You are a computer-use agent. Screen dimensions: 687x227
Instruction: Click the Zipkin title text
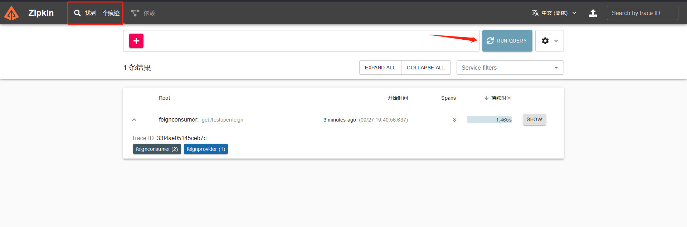(x=41, y=13)
